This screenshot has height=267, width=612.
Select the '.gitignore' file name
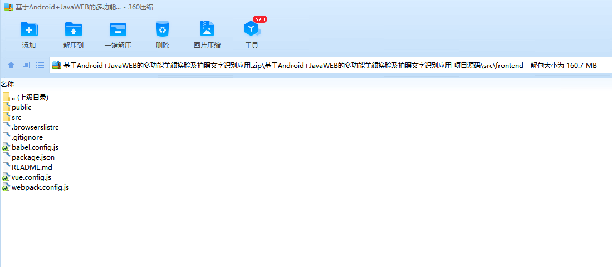point(27,137)
